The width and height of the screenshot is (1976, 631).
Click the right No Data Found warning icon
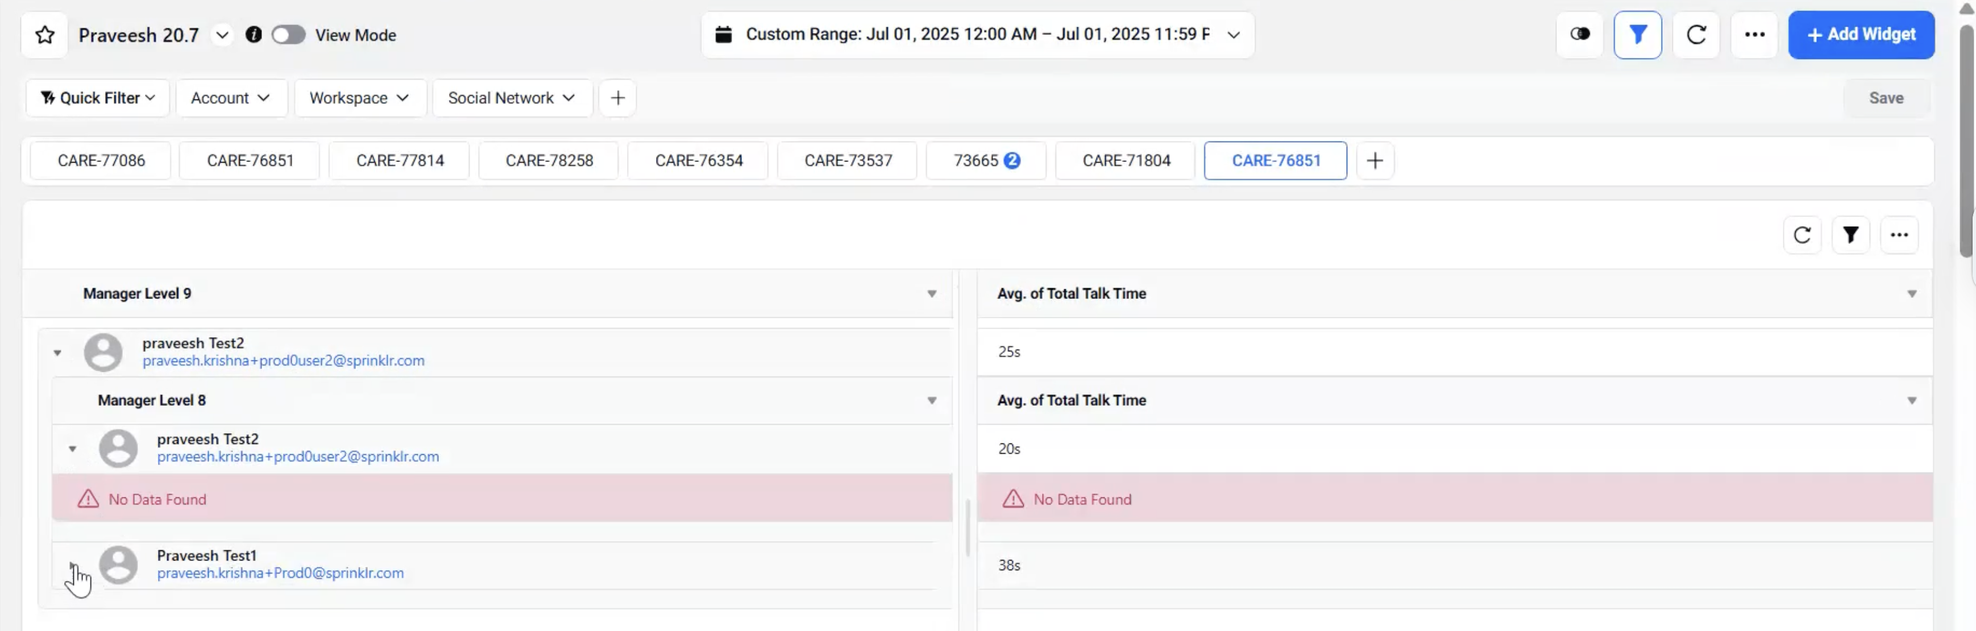click(x=1014, y=499)
